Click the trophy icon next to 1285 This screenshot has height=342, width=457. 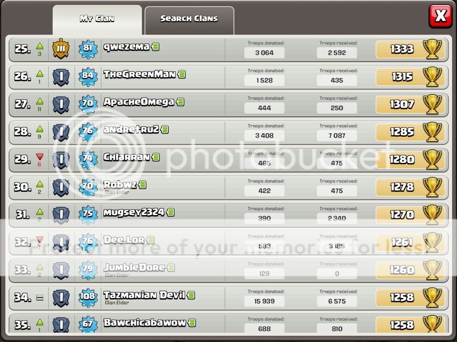pos(432,132)
